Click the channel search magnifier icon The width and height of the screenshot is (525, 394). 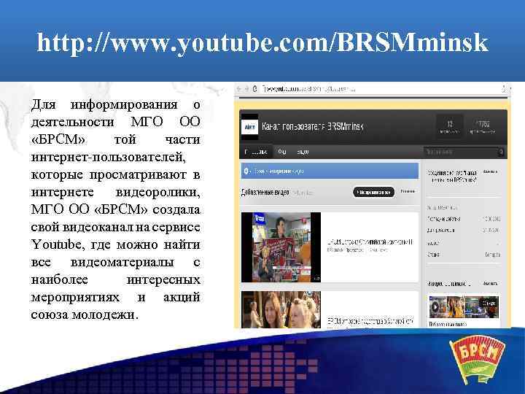pyautogui.click(x=501, y=152)
